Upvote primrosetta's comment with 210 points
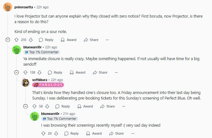 (x=16, y=40)
